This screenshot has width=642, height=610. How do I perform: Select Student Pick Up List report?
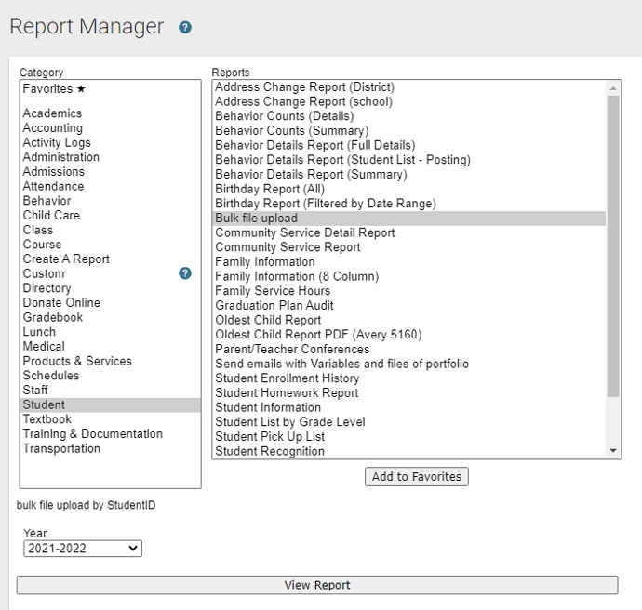click(270, 436)
